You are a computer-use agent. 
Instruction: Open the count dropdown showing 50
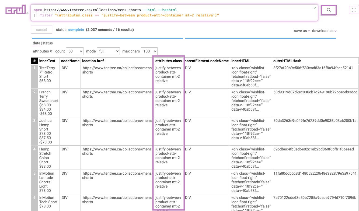pyautogui.click(x=75, y=51)
